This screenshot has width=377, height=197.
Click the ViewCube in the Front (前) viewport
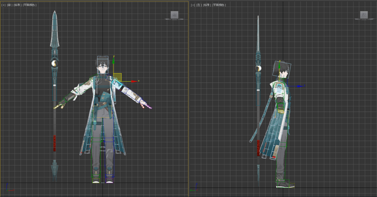(174, 15)
